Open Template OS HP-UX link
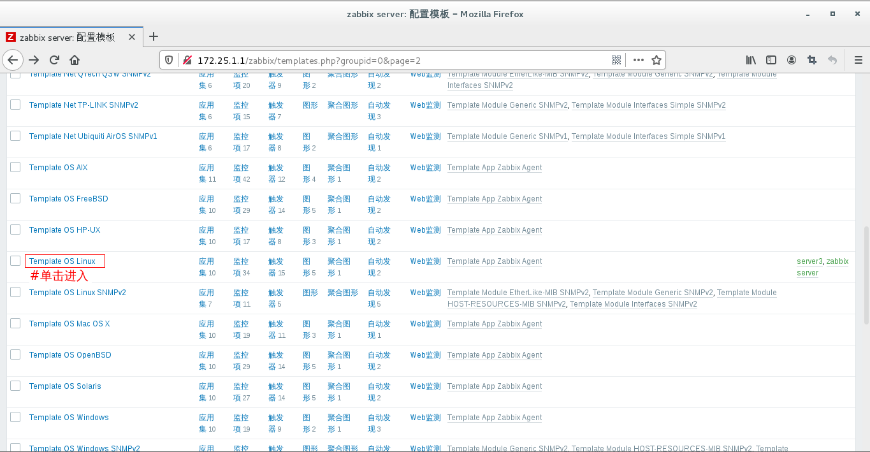870x452 pixels. (65, 230)
